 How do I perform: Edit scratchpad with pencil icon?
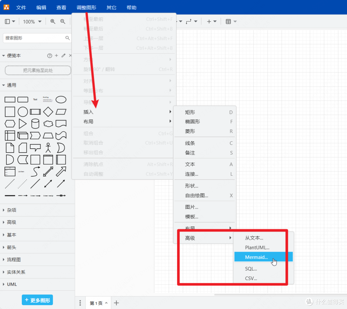coord(64,55)
